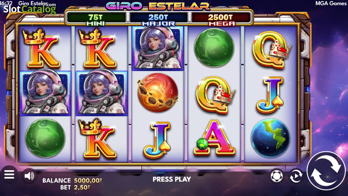Open the hamburger menu
The image size is (348, 196).
pos(9,175)
